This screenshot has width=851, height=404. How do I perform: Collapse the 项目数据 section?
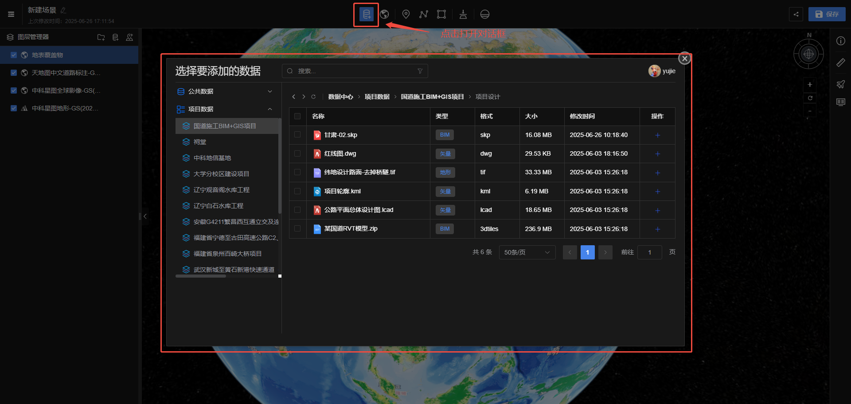[269, 109]
